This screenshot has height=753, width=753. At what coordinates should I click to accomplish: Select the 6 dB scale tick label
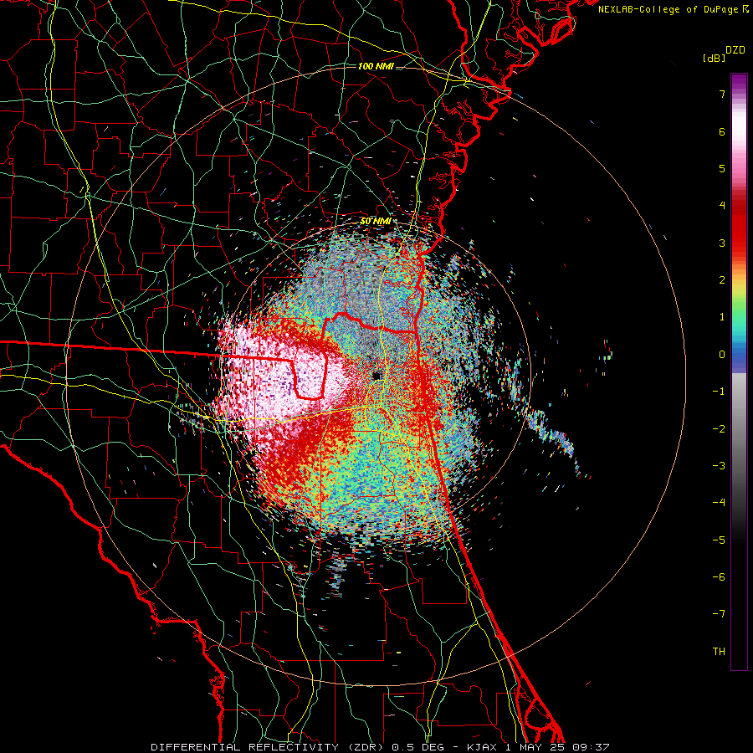[722, 131]
